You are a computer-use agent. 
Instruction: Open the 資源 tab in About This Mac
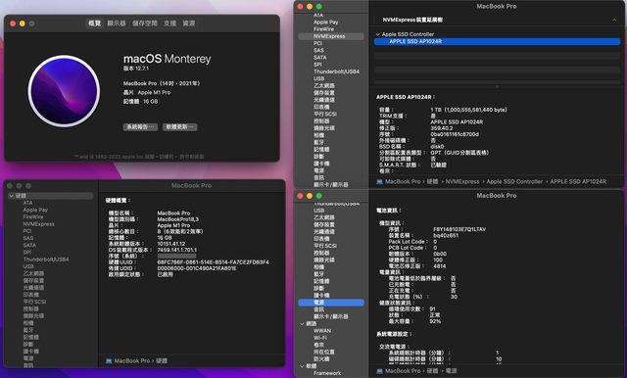[x=189, y=24]
